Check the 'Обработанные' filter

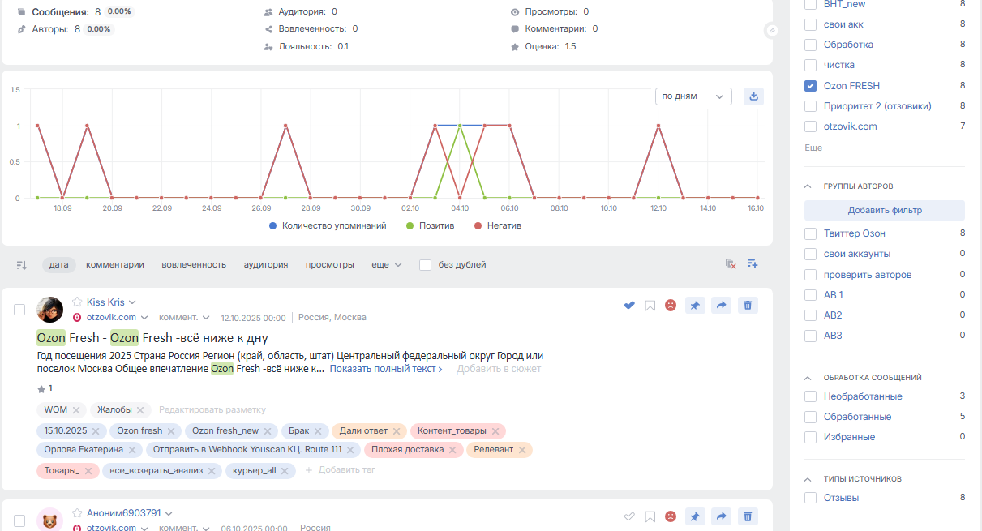pyautogui.click(x=810, y=417)
